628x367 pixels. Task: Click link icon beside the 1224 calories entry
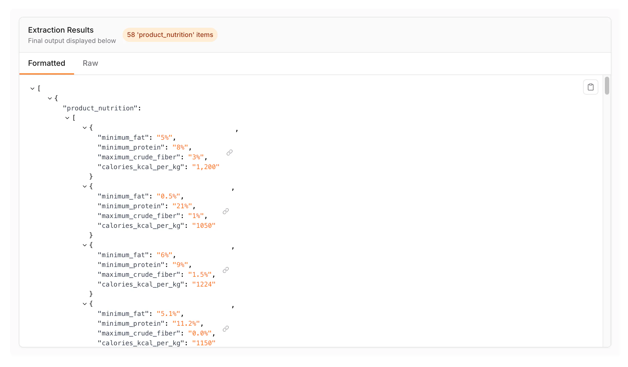point(226,270)
